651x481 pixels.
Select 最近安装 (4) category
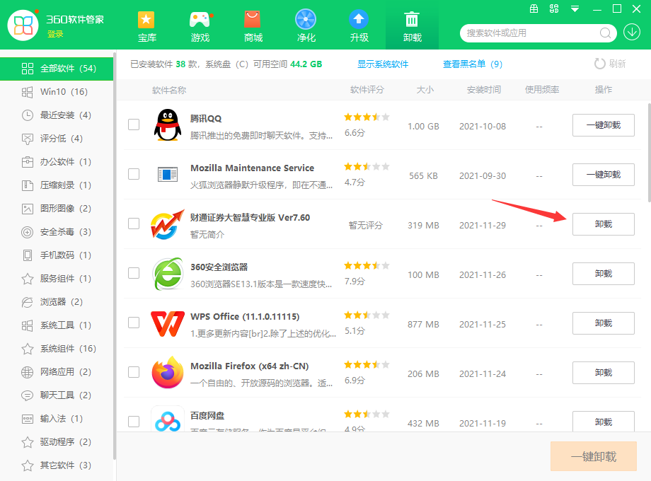57,115
